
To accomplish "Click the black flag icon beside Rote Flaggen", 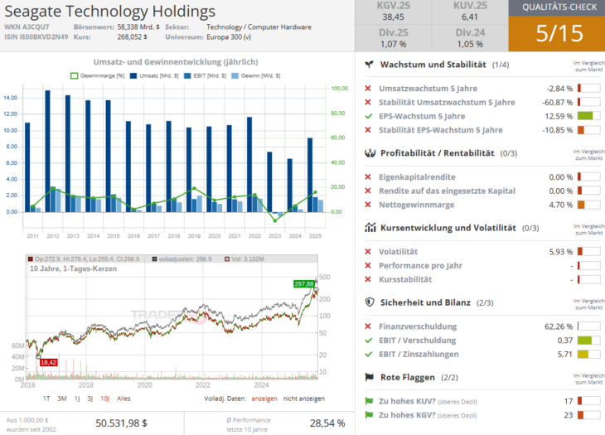I will (x=369, y=377).
